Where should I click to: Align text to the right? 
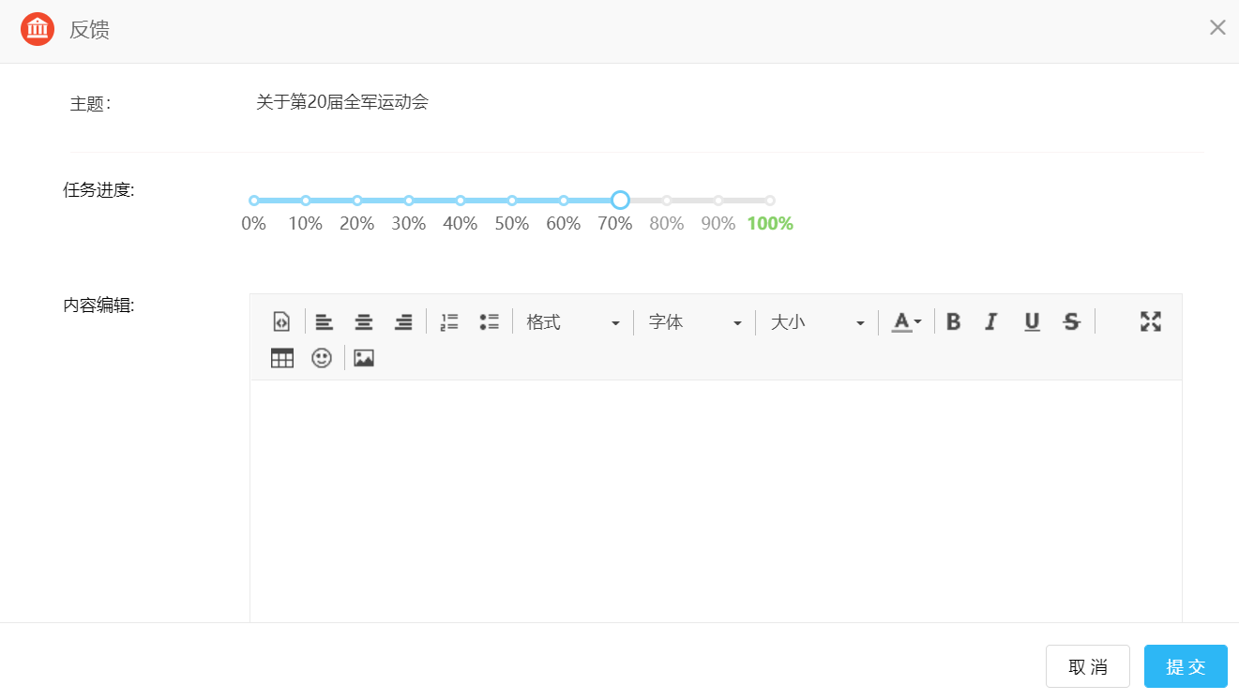pyautogui.click(x=403, y=321)
